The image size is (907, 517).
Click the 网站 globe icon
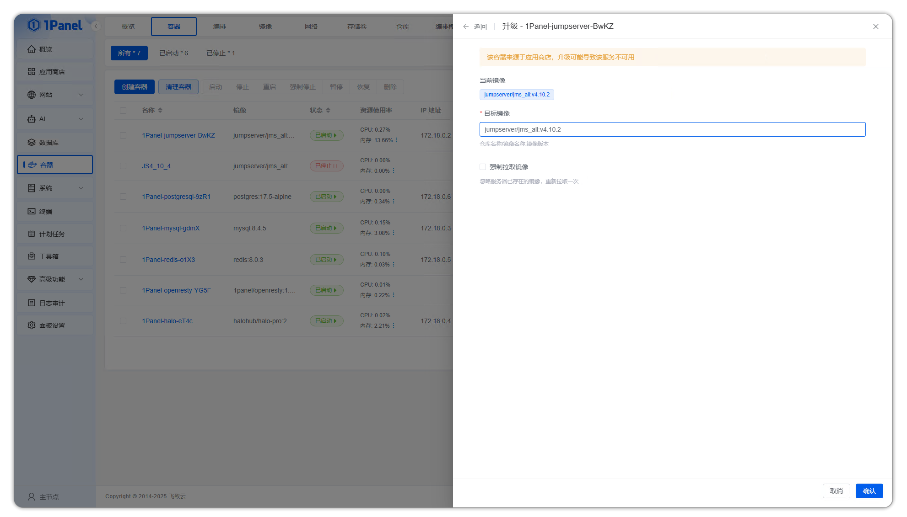[x=32, y=95]
